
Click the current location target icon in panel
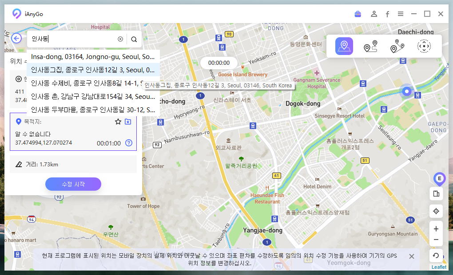(x=19, y=79)
